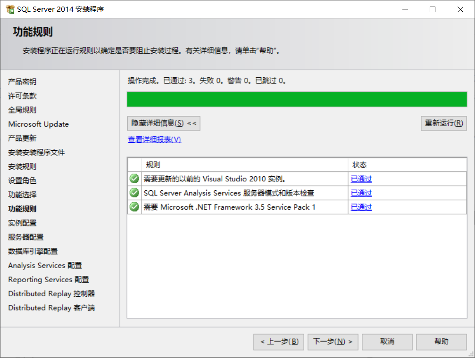
Task: Select Distributed Replay 控制器 step in sidebar
Action: click(x=51, y=293)
